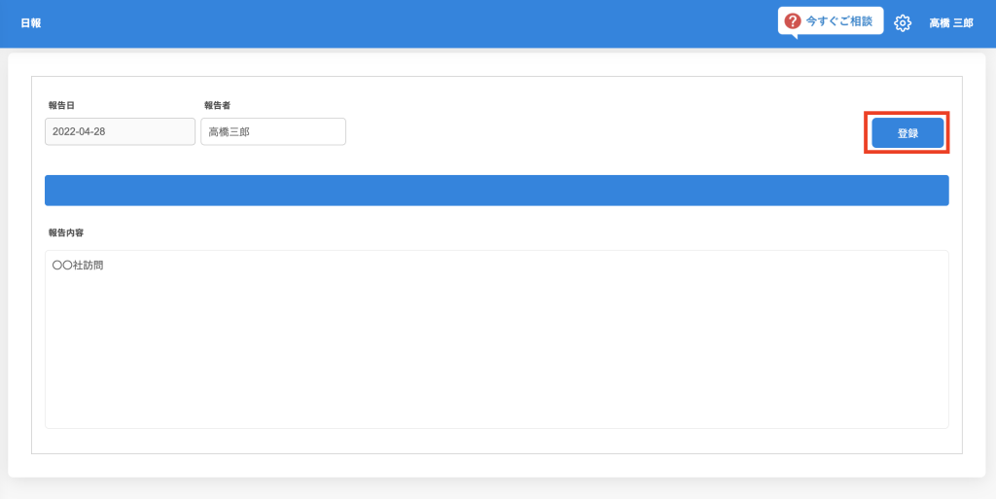This screenshot has width=996, height=499.
Task: Open the 今すぐご相談 consultation bubble
Action: pos(831,21)
